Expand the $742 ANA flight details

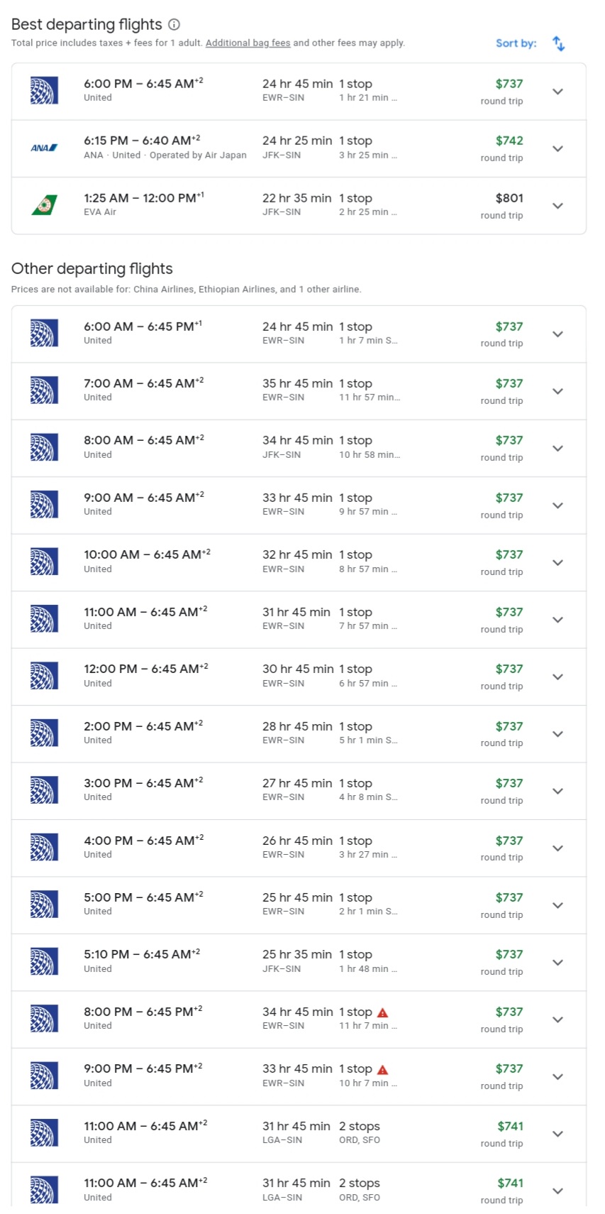(557, 149)
